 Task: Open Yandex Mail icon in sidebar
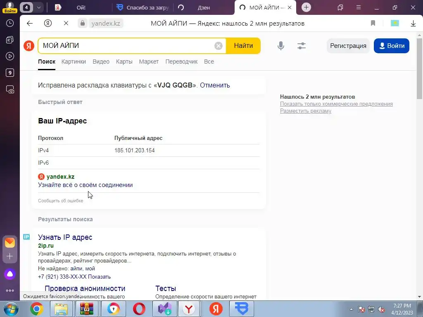pos(10,243)
